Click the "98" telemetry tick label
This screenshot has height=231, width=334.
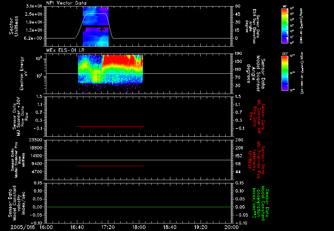pyautogui.click(x=238, y=164)
